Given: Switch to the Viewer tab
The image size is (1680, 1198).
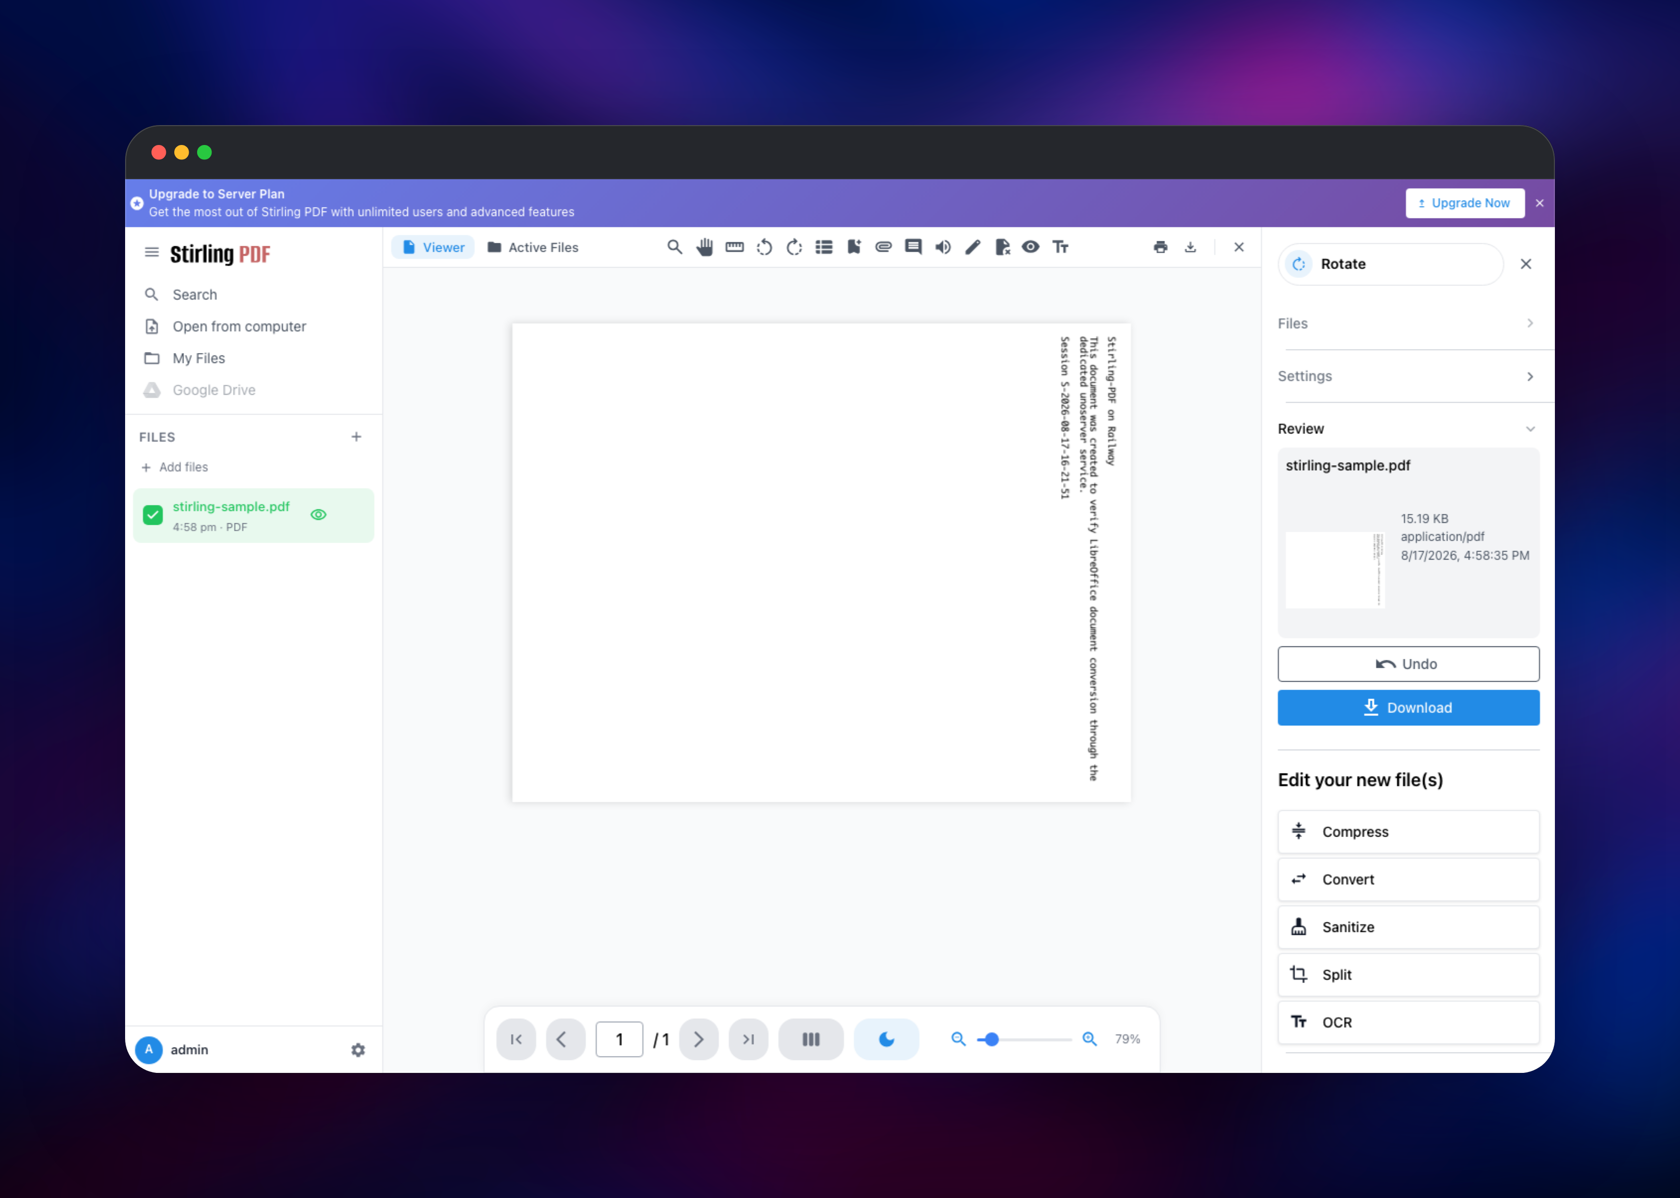Looking at the screenshot, I should (x=433, y=247).
